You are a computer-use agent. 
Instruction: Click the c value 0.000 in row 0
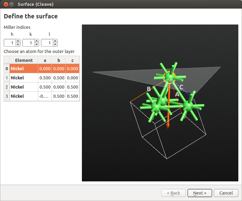[72, 69]
